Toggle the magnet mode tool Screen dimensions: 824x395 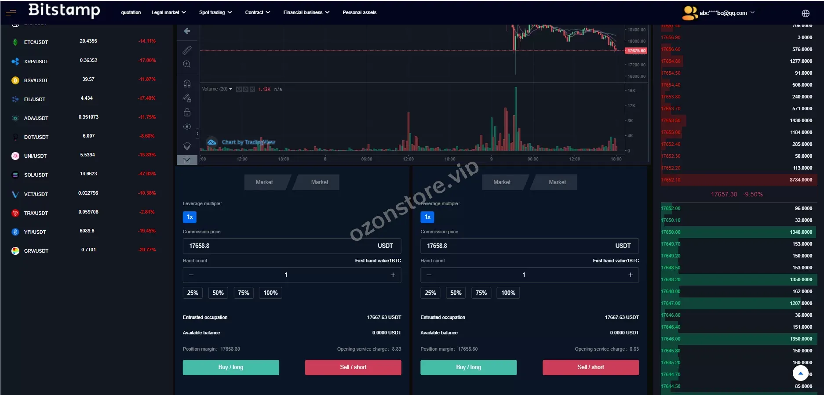point(187,83)
